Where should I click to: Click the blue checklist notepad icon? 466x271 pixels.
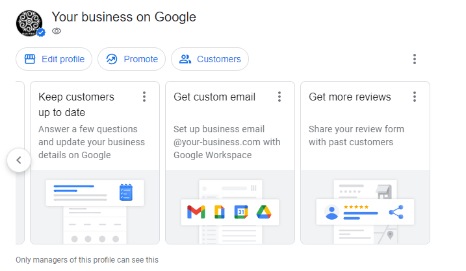(x=126, y=193)
